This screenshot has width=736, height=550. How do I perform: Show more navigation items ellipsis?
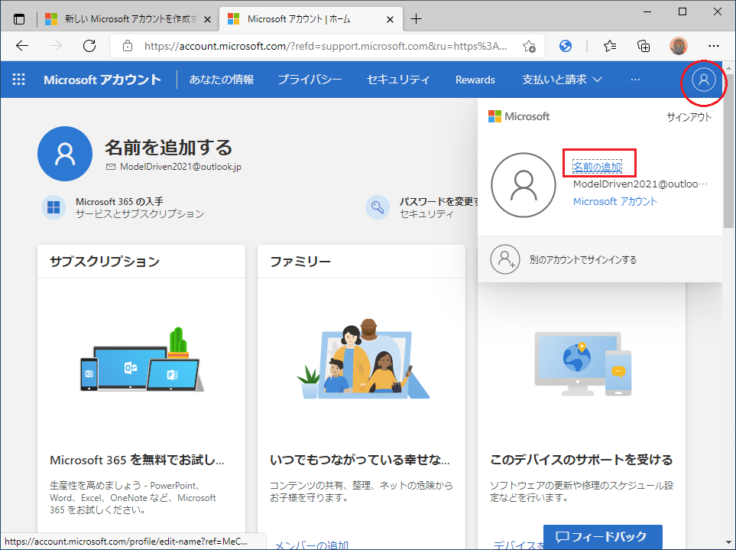tap(636, 80)
